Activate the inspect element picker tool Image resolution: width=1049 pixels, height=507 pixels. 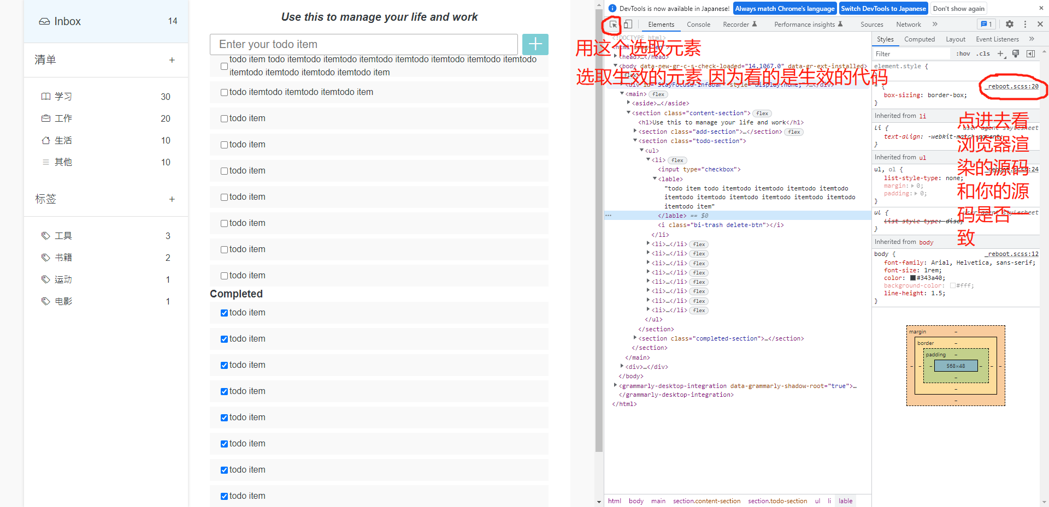click(613, 24)
